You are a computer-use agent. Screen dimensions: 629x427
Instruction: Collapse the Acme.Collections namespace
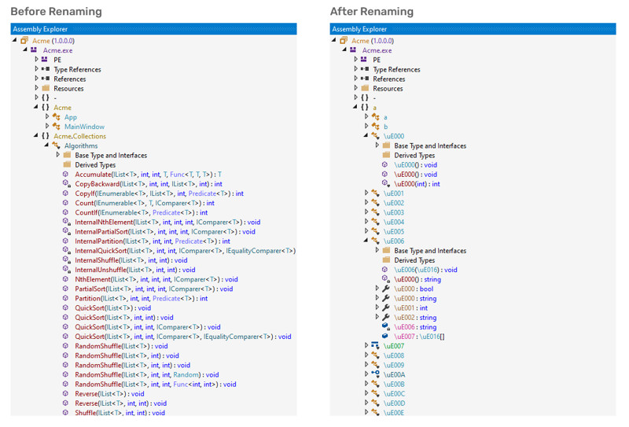pos(35,135)
